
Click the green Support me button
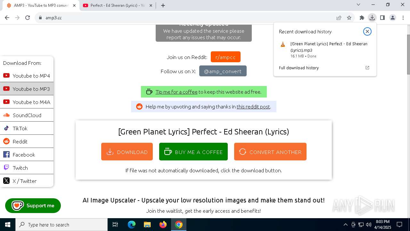(x=33, y=206)
